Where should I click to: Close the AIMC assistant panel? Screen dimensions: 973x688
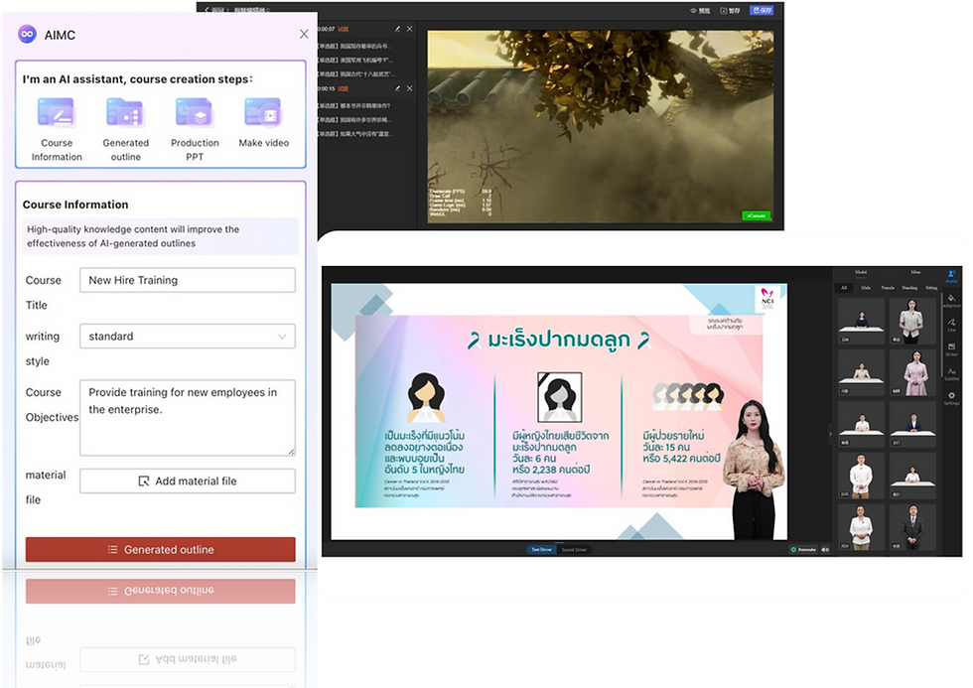coord(304,34)
